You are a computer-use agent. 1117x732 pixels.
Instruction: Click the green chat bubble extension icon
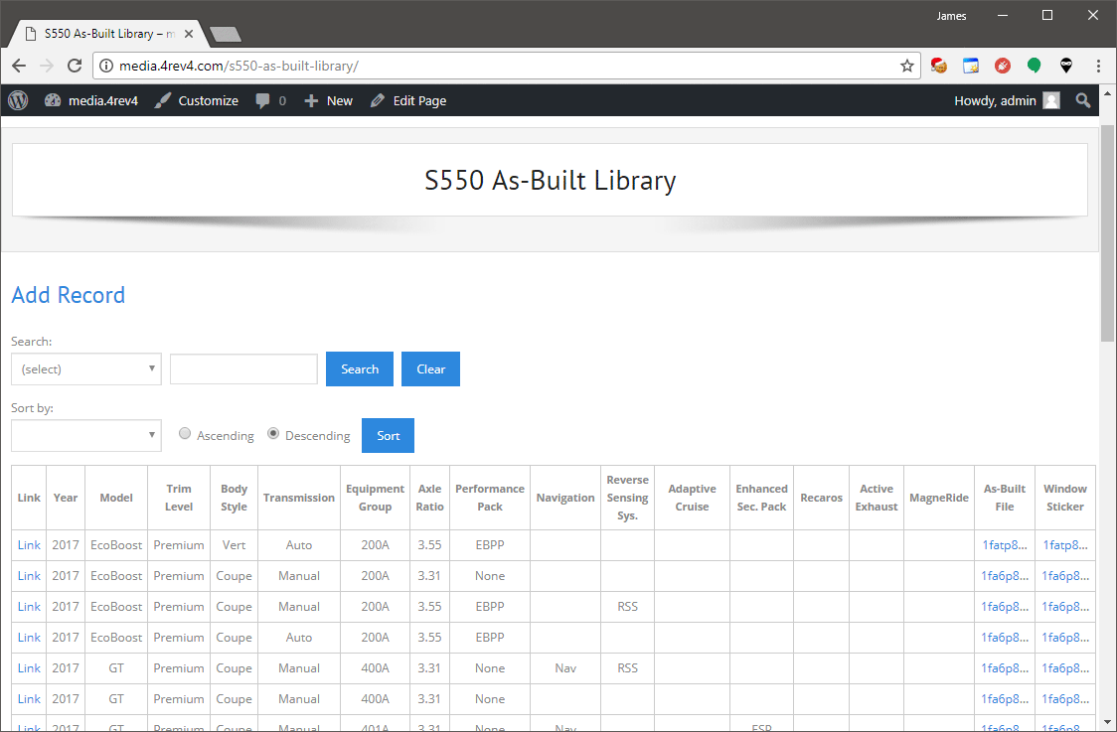(1034, 66)
